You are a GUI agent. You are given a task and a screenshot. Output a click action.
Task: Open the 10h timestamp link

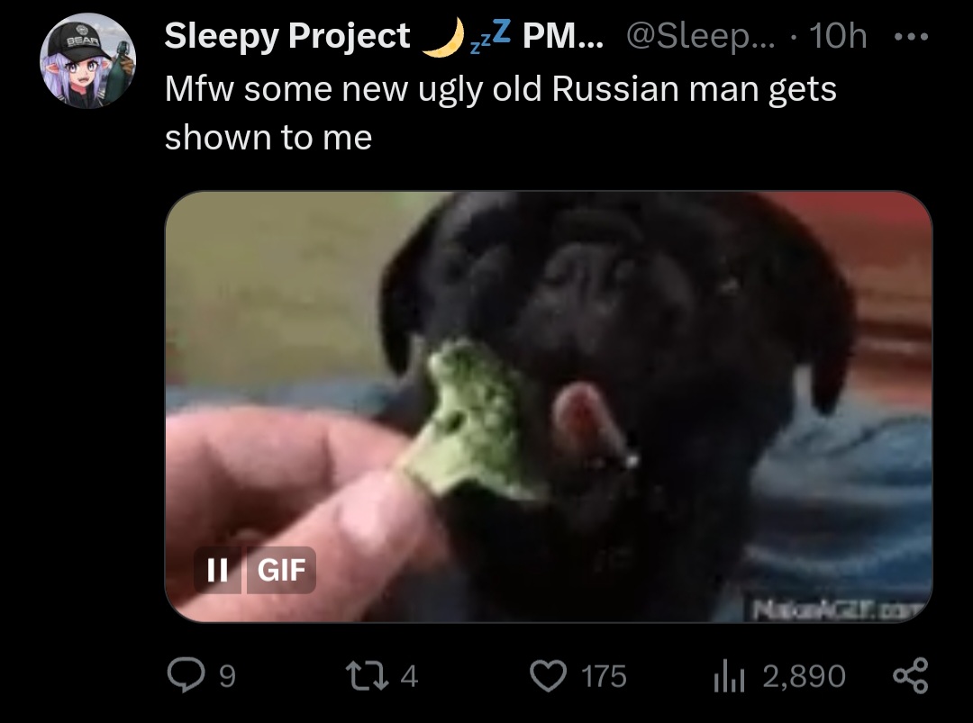point(838,36)
